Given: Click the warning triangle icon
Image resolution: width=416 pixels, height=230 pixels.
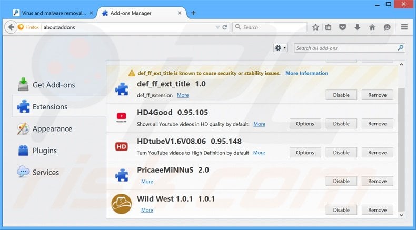Looking at the screenshot, I should (132, 73).
